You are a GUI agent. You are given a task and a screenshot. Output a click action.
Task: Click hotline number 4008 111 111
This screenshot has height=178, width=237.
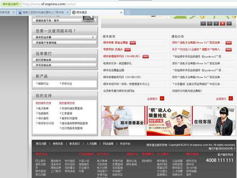coord(219,160)
